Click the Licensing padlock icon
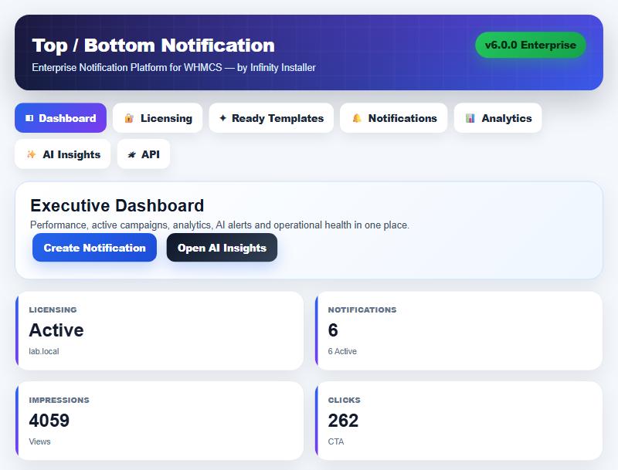This screenshot has height=470, width=618. (x=129, y=118)
